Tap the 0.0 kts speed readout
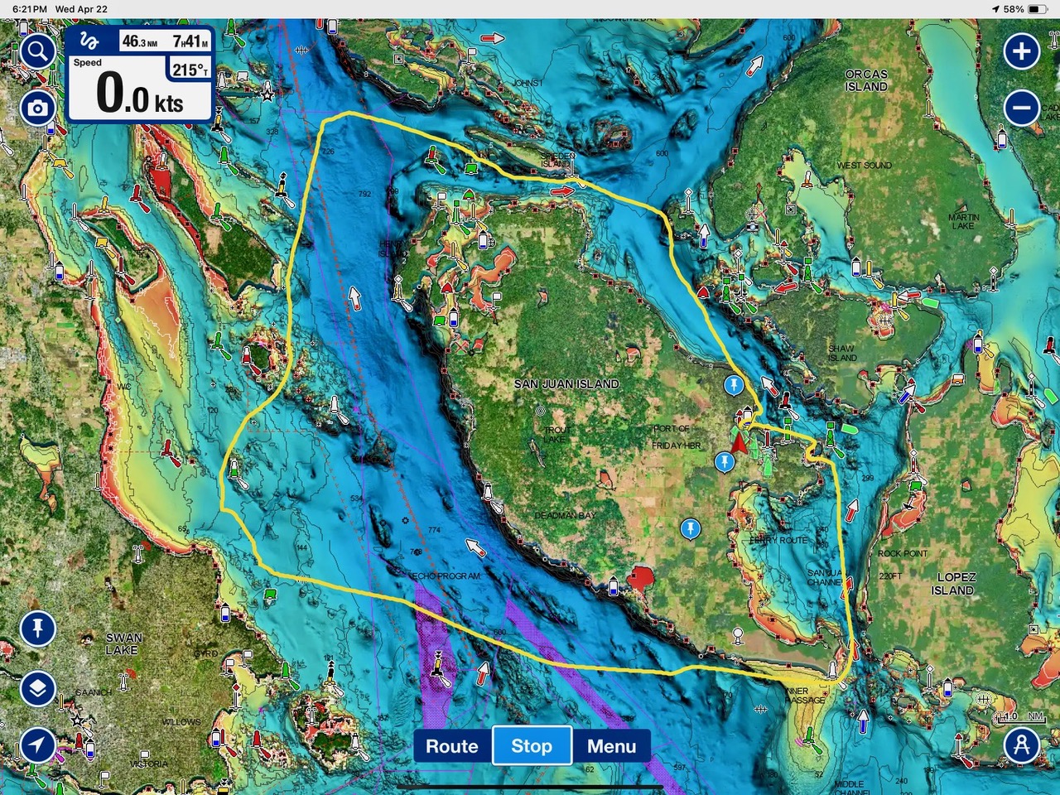Image resolution: width=1060 pixels, height=795 pixels. pyautogui.click(x=139, y=94)
